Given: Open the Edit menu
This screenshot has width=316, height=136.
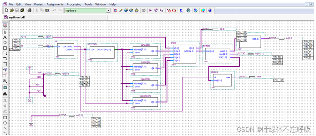Looking at the screenshot, I should [19, 4].
